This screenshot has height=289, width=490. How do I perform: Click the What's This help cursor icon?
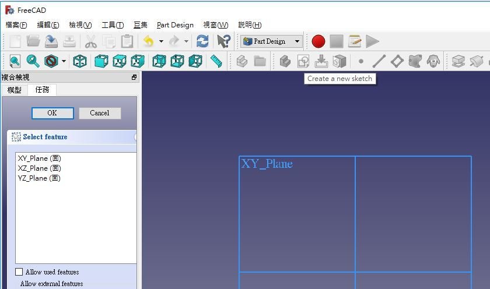coord(224,41)
